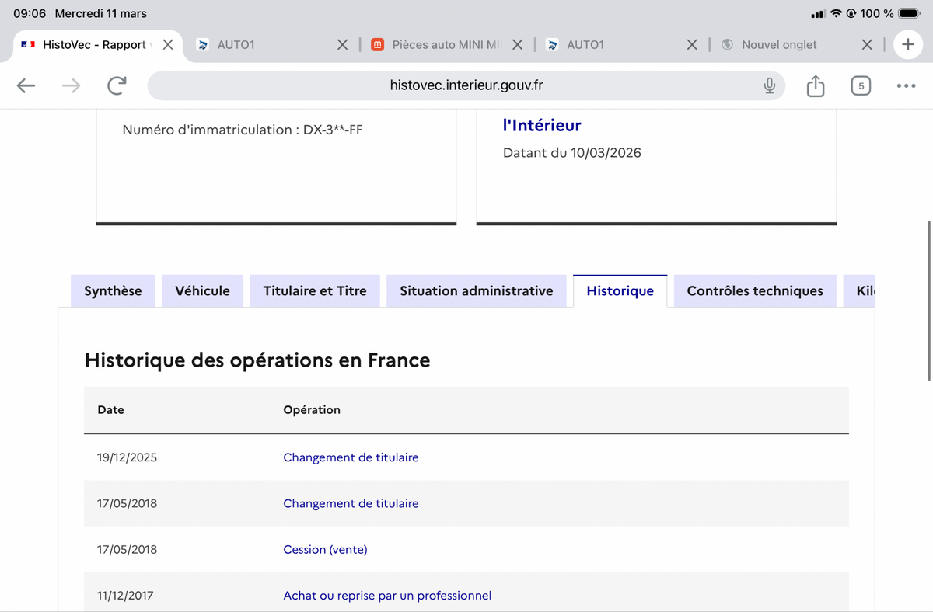Open the three-dot browser menu
This screenshot has width=933, height=612.
[x=906, y=85]
